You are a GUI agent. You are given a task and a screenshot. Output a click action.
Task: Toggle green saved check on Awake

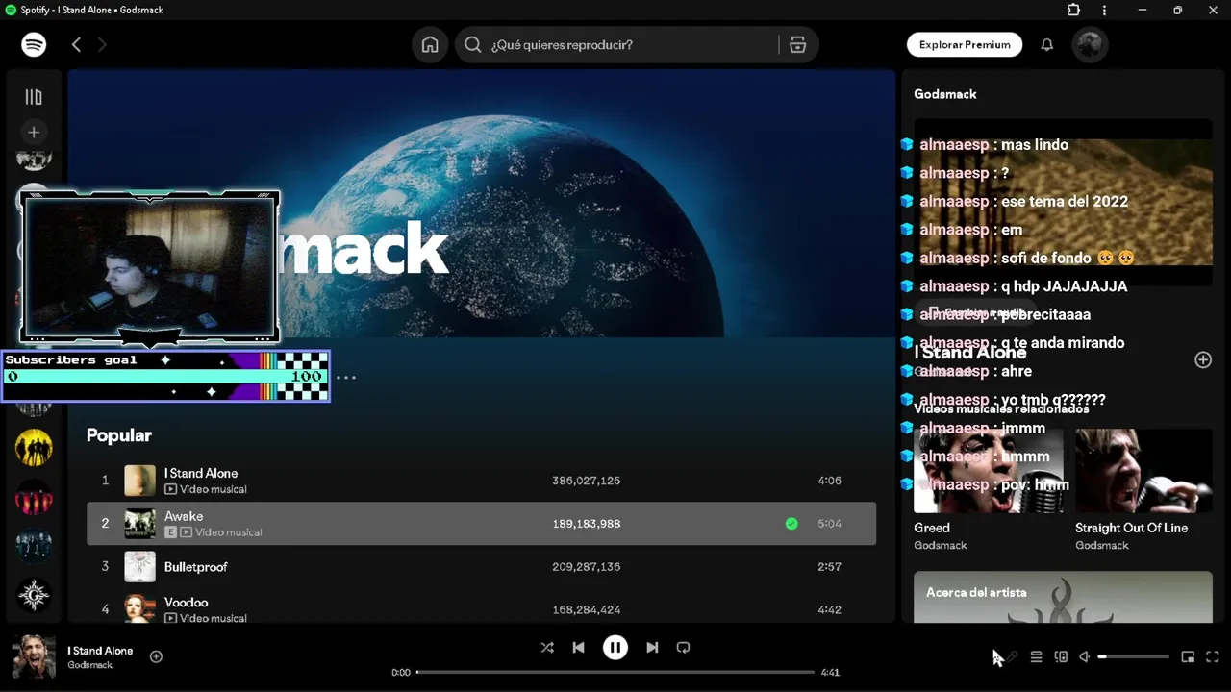(791, 524)
